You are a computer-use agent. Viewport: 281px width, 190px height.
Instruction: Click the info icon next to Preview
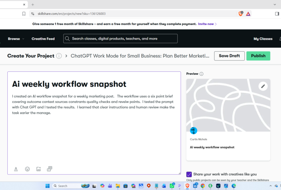[x=201, y=74]
